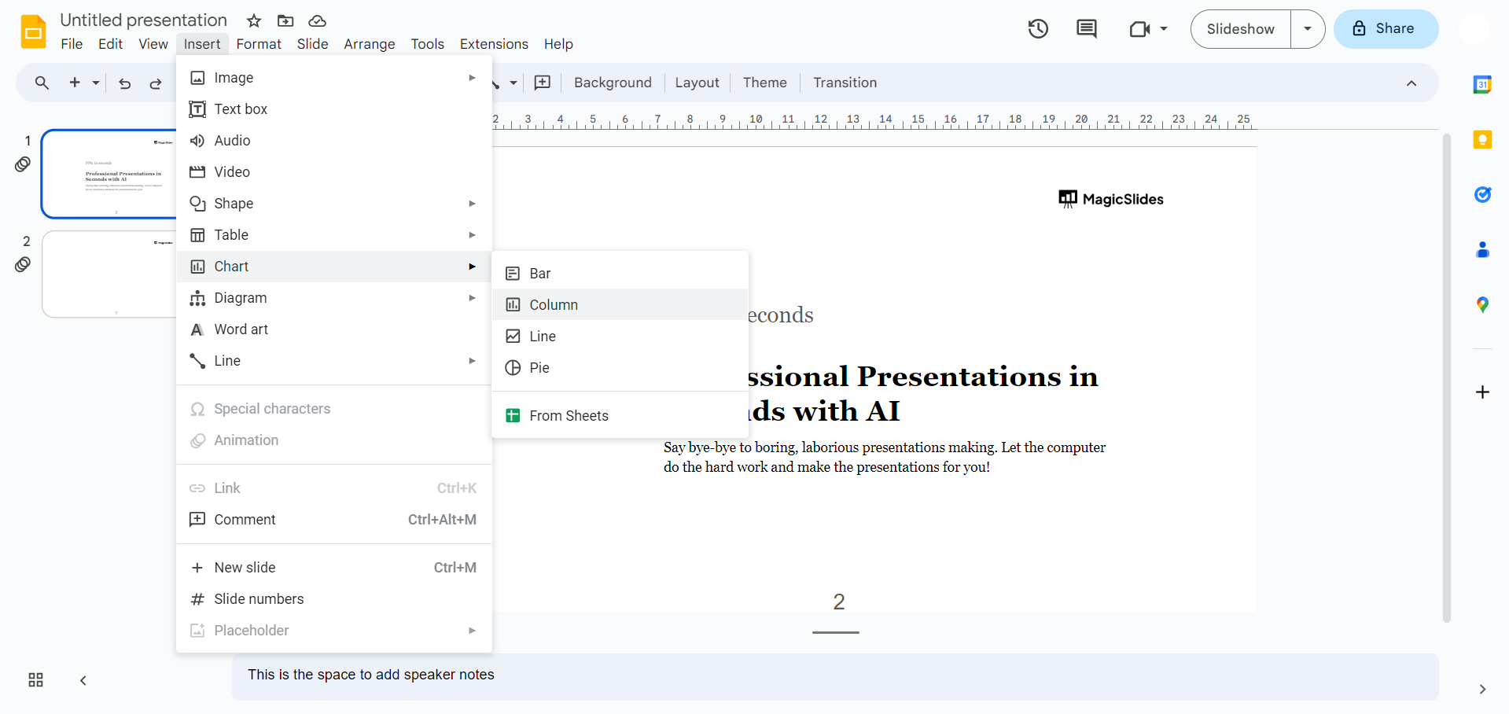Expand the new slide layout dropdown
This screenshot has height=714, width=1509.
(x=96, y=83)
